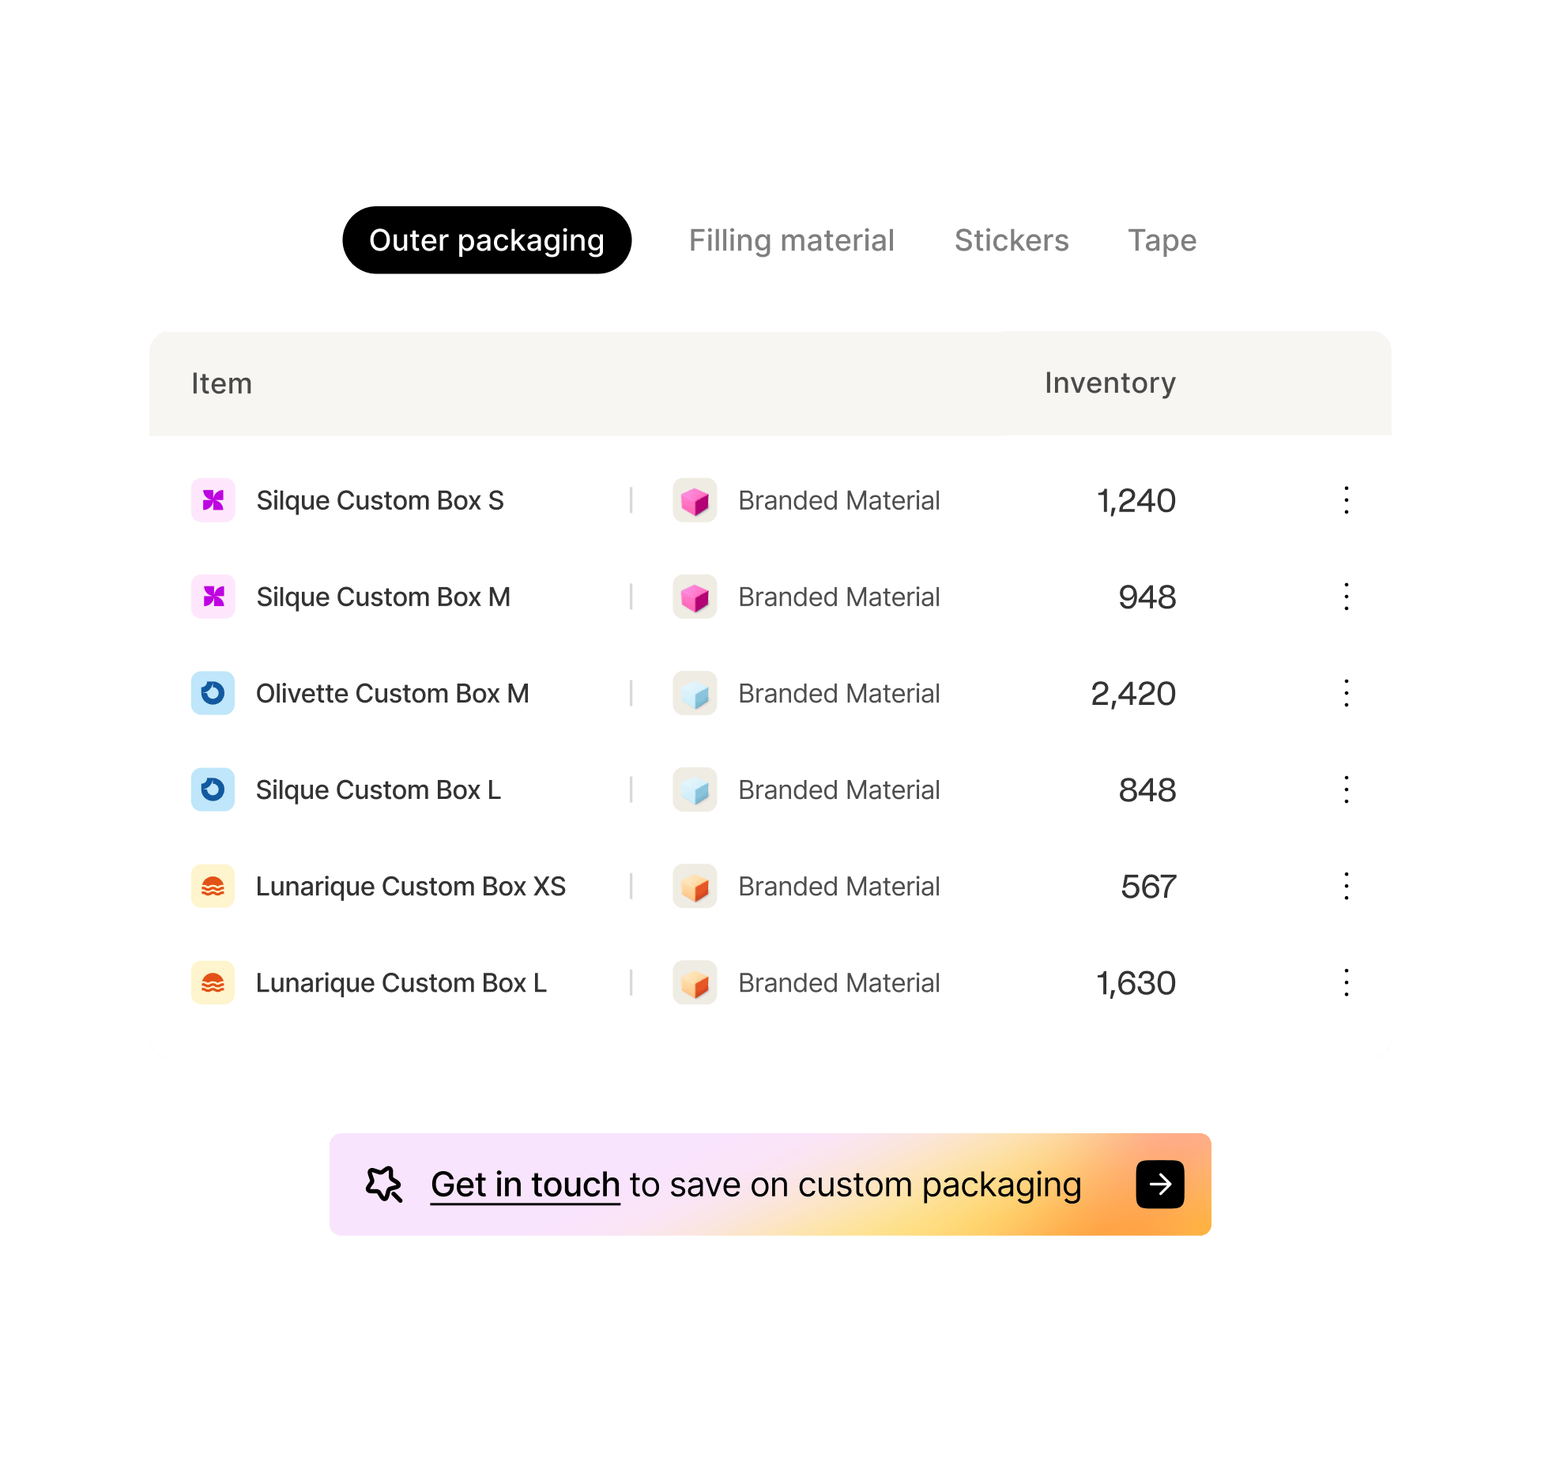Screen dimensions: 1541x1458
Task: Select the Outer packaging tab
Action: pos(487,240)
